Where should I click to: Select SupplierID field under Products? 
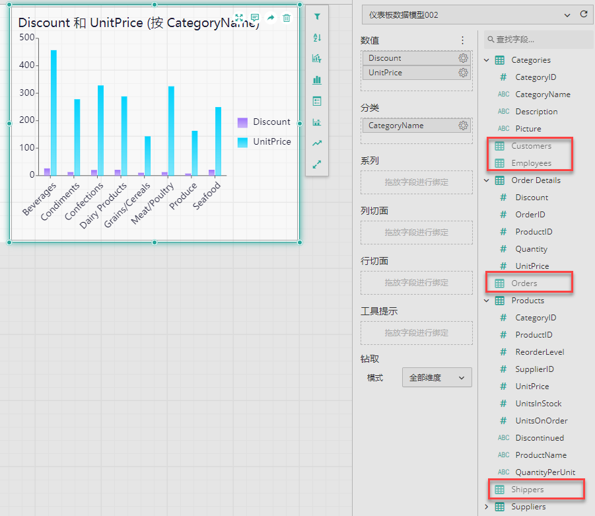click(534, 369)
